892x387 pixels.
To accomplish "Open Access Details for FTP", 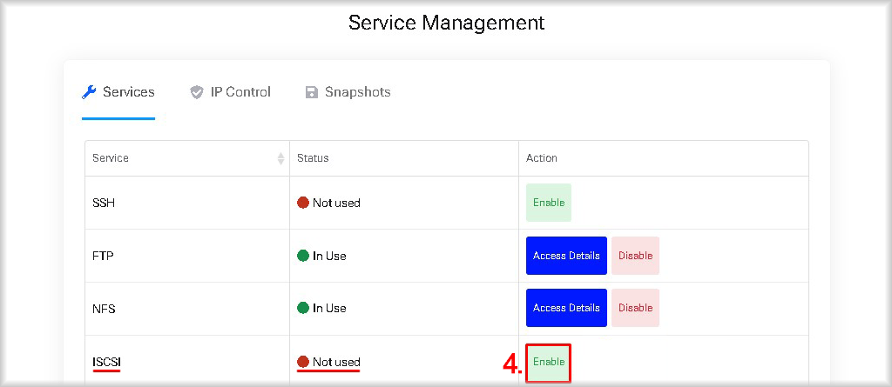I will pyautogui.click(x=566, y=256).
